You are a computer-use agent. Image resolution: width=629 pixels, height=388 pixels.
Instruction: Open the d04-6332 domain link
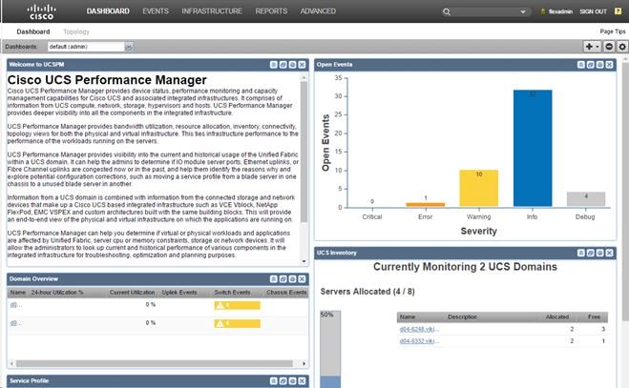(x=419, y=341)
